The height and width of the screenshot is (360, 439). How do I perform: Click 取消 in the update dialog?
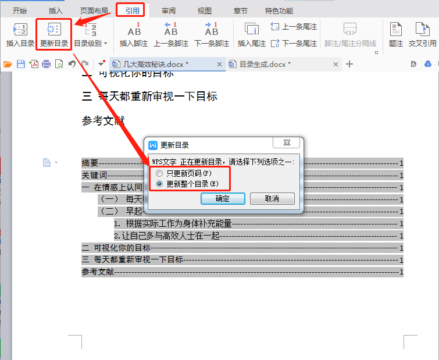272,199
